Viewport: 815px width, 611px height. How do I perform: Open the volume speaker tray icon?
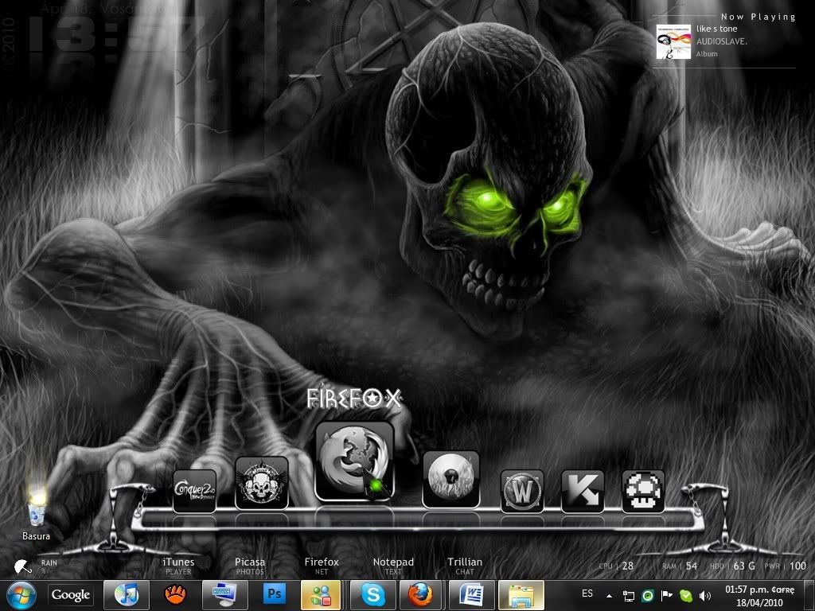coord(705,596)
